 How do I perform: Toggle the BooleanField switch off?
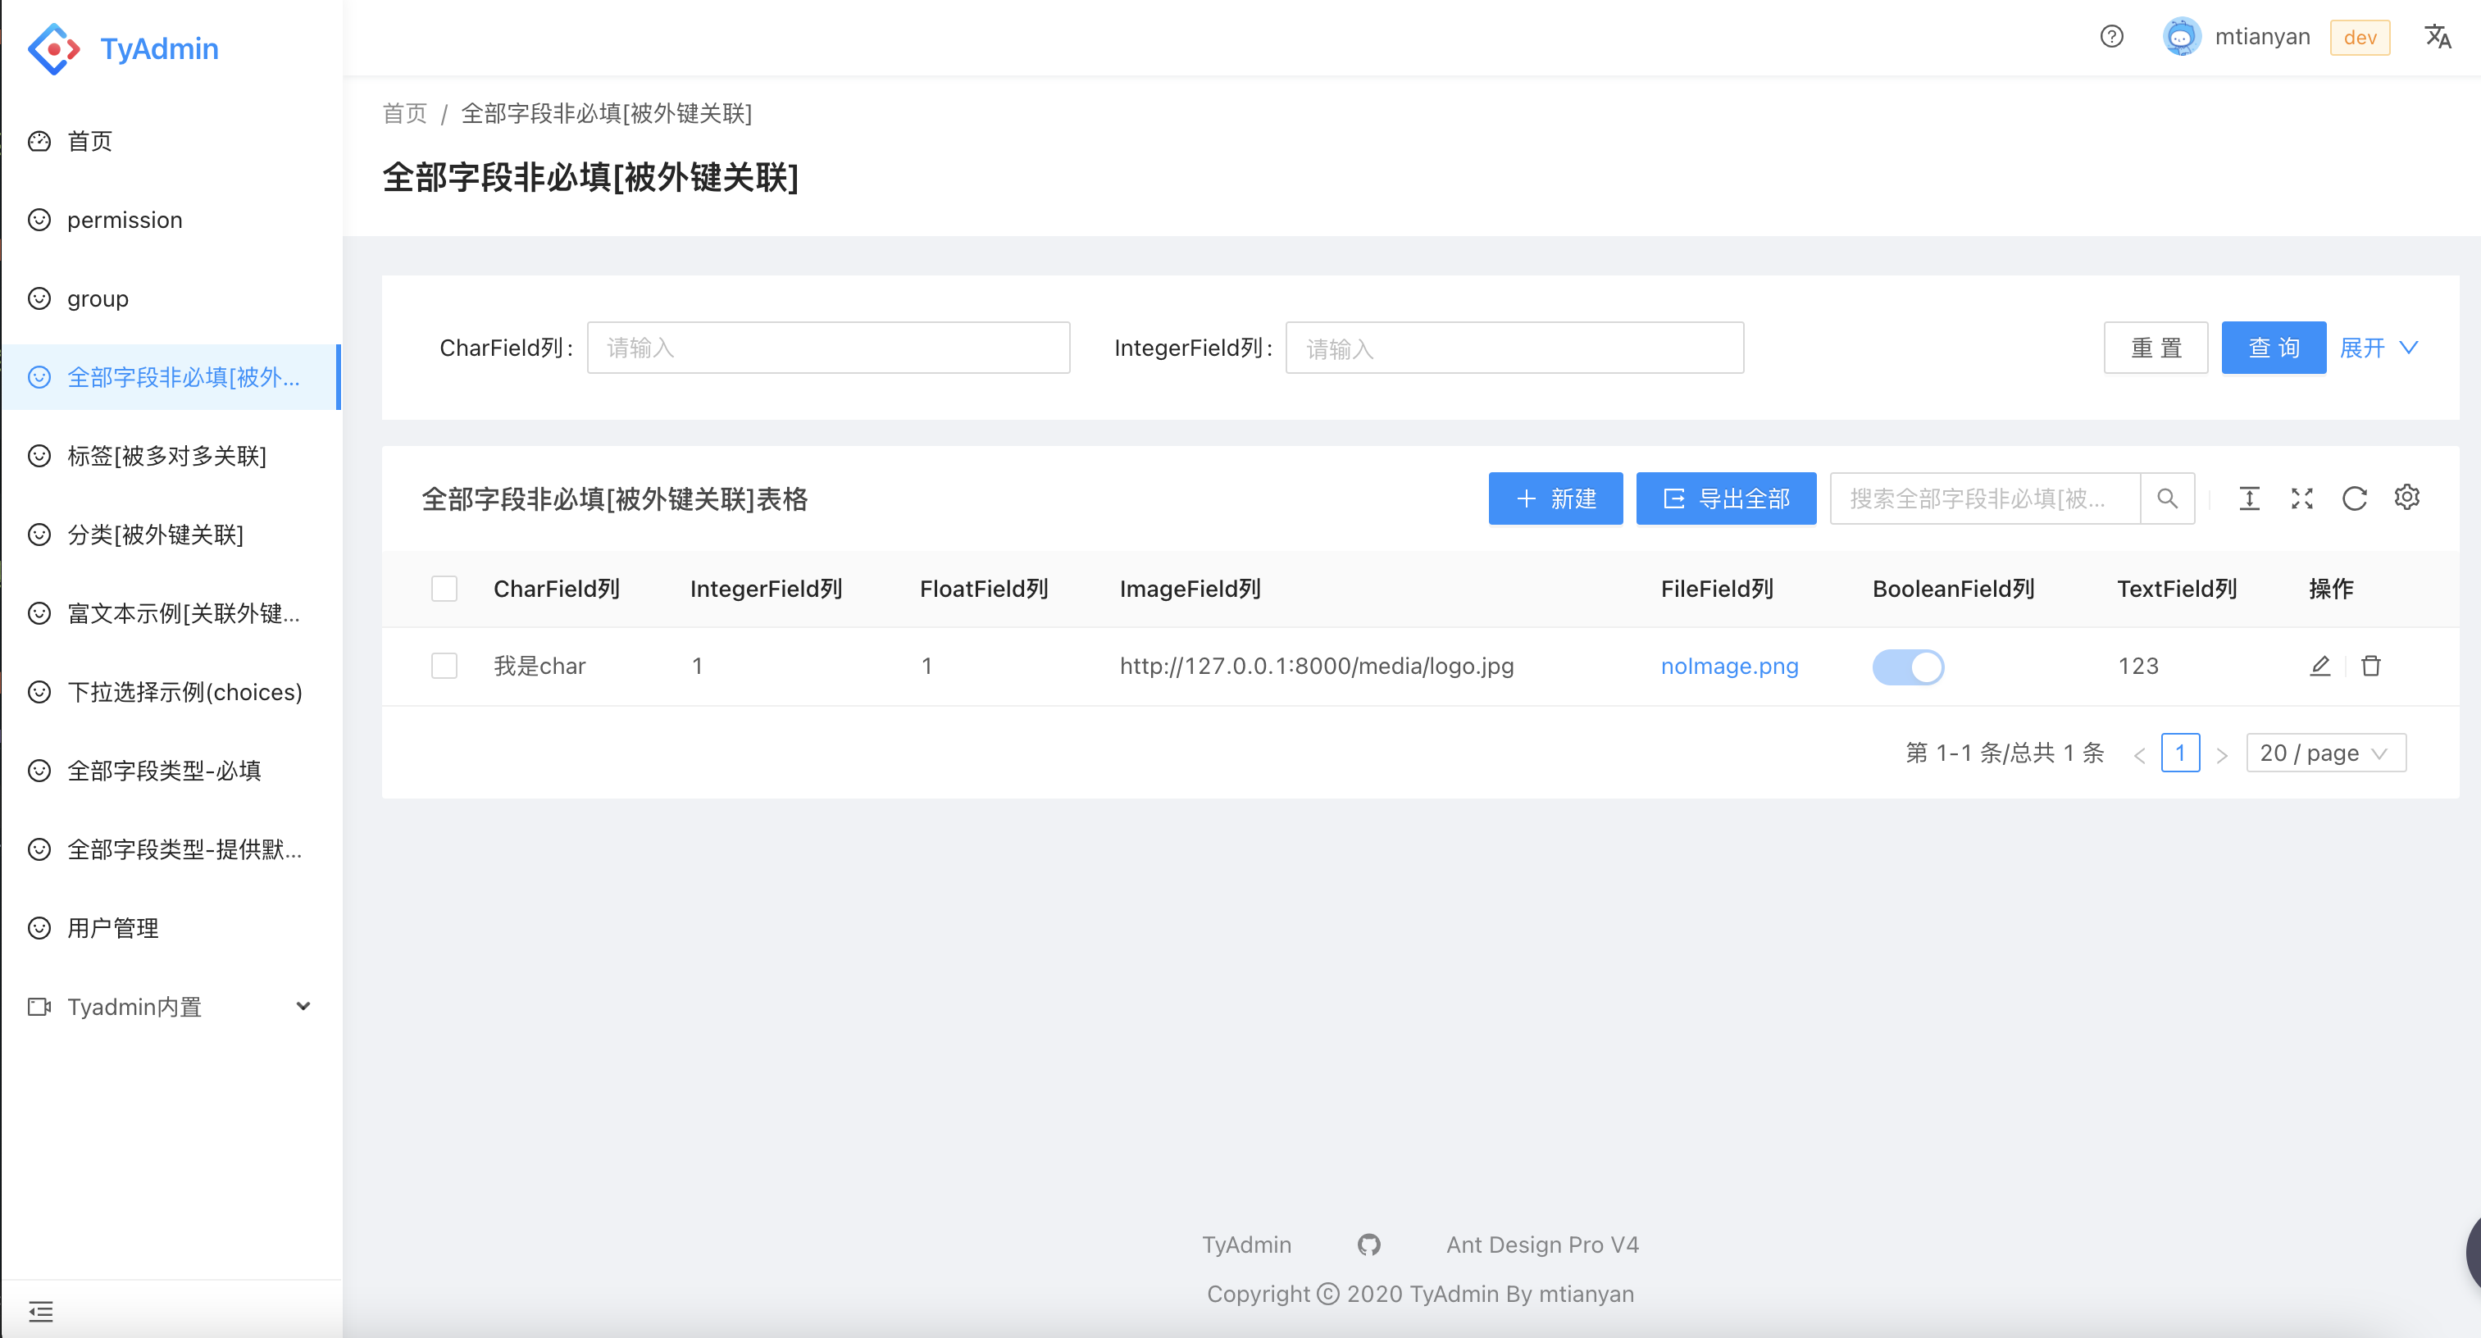pyautogui.click(x=1907, y=667)
